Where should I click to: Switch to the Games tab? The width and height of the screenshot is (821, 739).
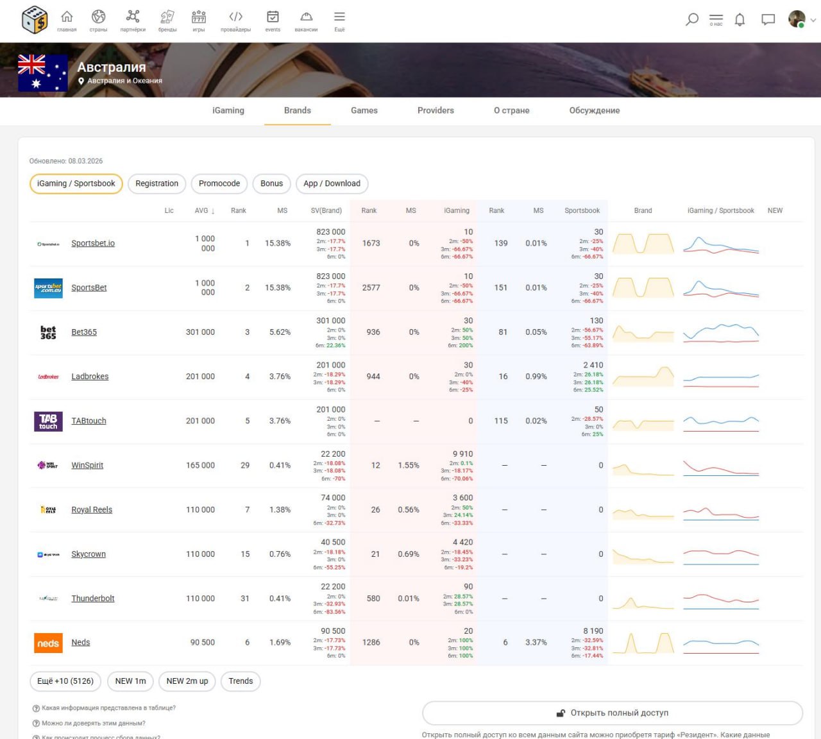tap(364, 110)
